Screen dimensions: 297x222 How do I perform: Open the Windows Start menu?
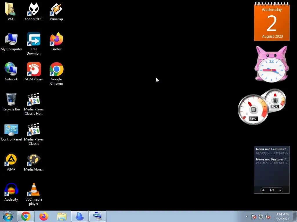(8, 216)
